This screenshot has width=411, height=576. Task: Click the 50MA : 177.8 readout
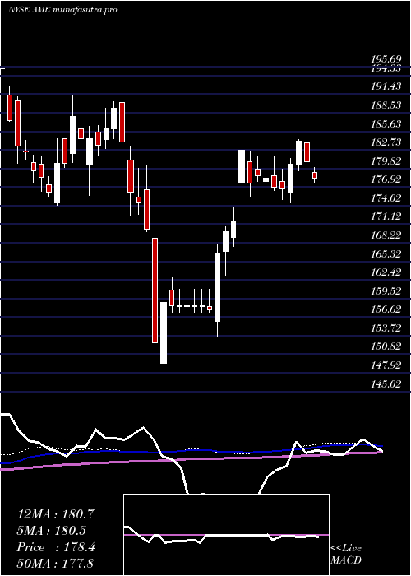tap(56, 563)
